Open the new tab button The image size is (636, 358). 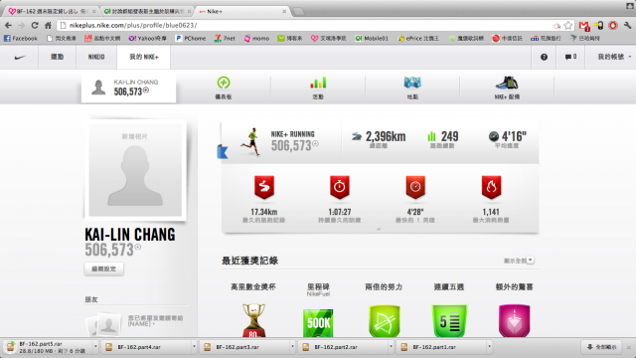tap(298, 11)
